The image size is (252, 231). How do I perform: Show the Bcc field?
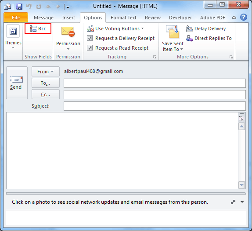(38, 29)
